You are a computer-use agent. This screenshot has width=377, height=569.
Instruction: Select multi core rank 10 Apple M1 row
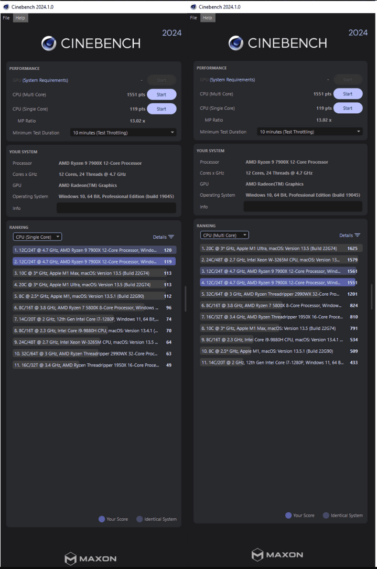tap(281, 351)
